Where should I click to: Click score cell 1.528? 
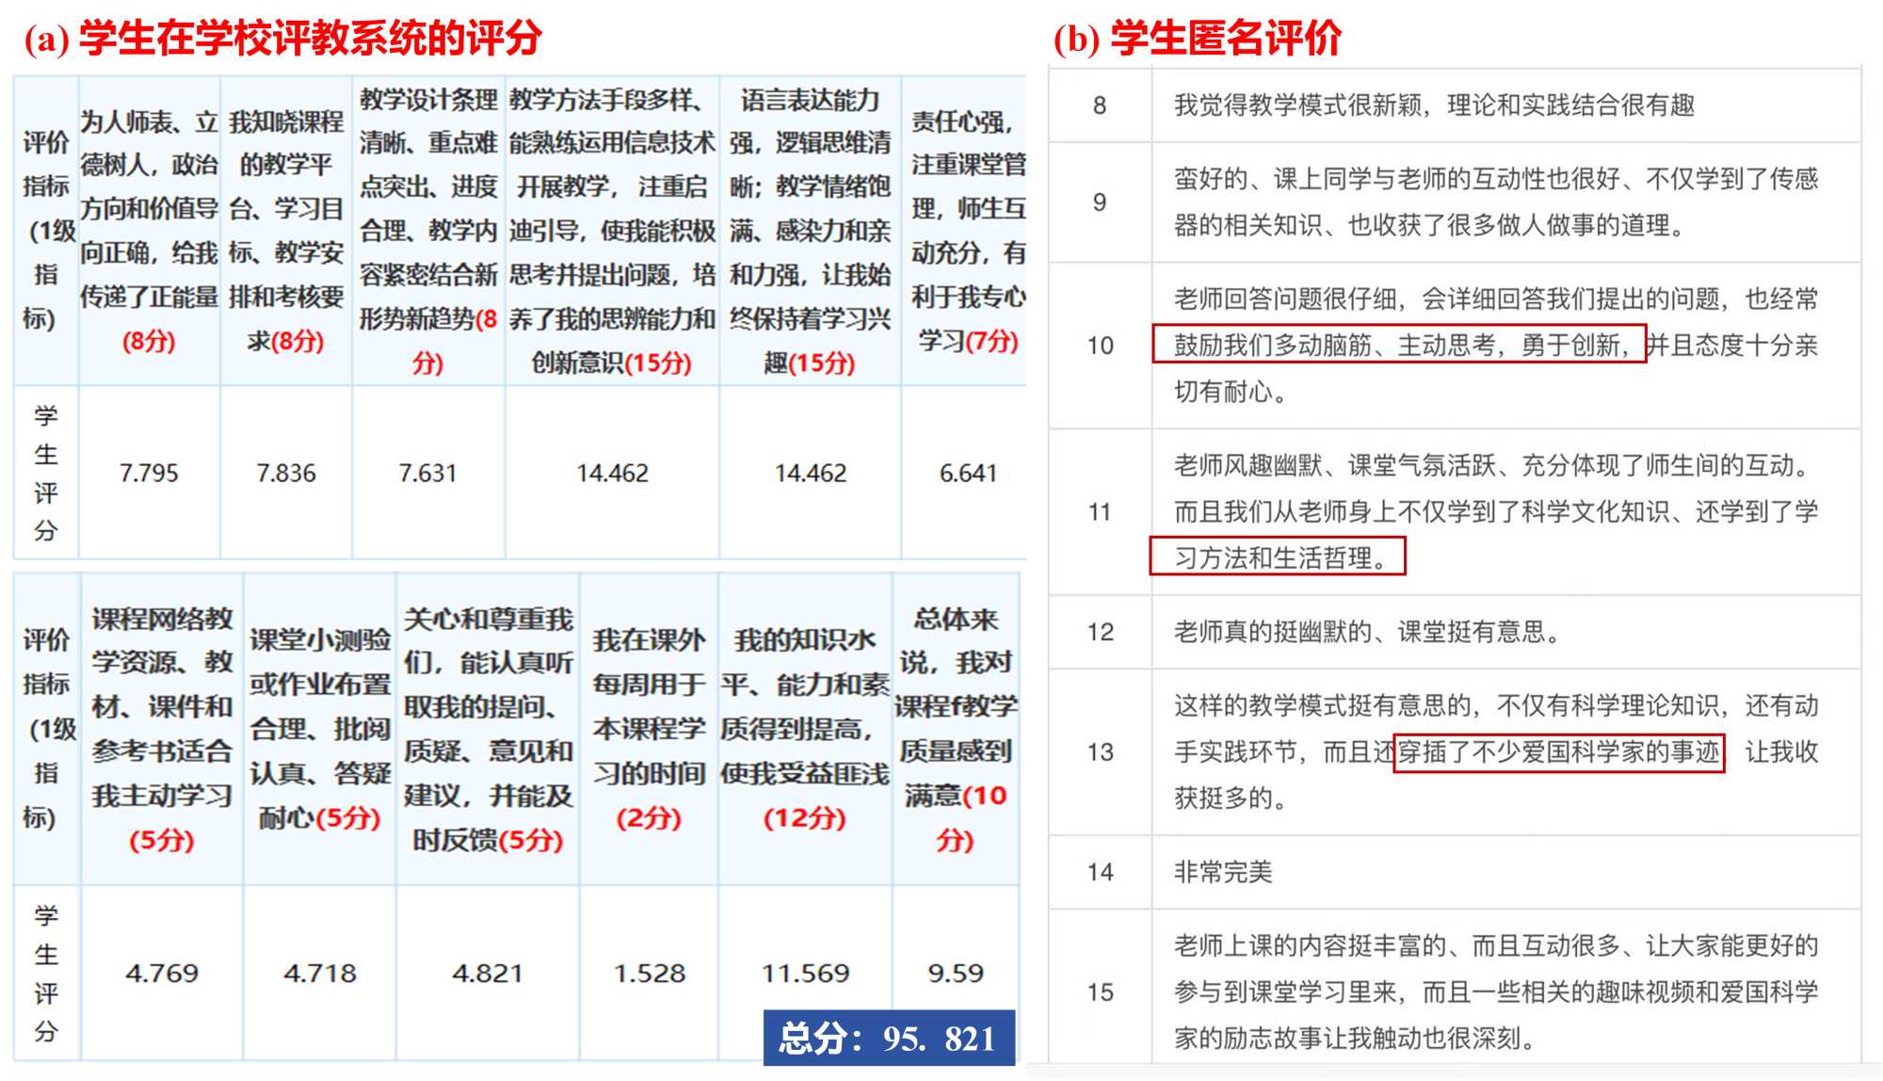pos(649,973)
